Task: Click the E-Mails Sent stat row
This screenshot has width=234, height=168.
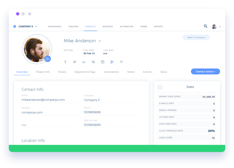Action: (187, 103)
